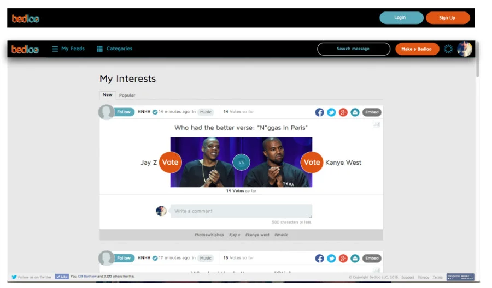The height and width of the screenshot is (288, 492).
Task: Vote for Jay Z
Action: coord(171,162)
